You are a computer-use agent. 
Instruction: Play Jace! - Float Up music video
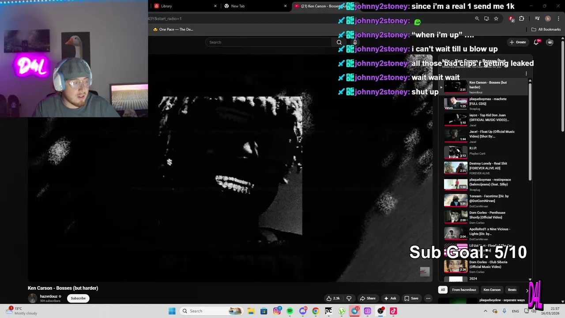483,136
